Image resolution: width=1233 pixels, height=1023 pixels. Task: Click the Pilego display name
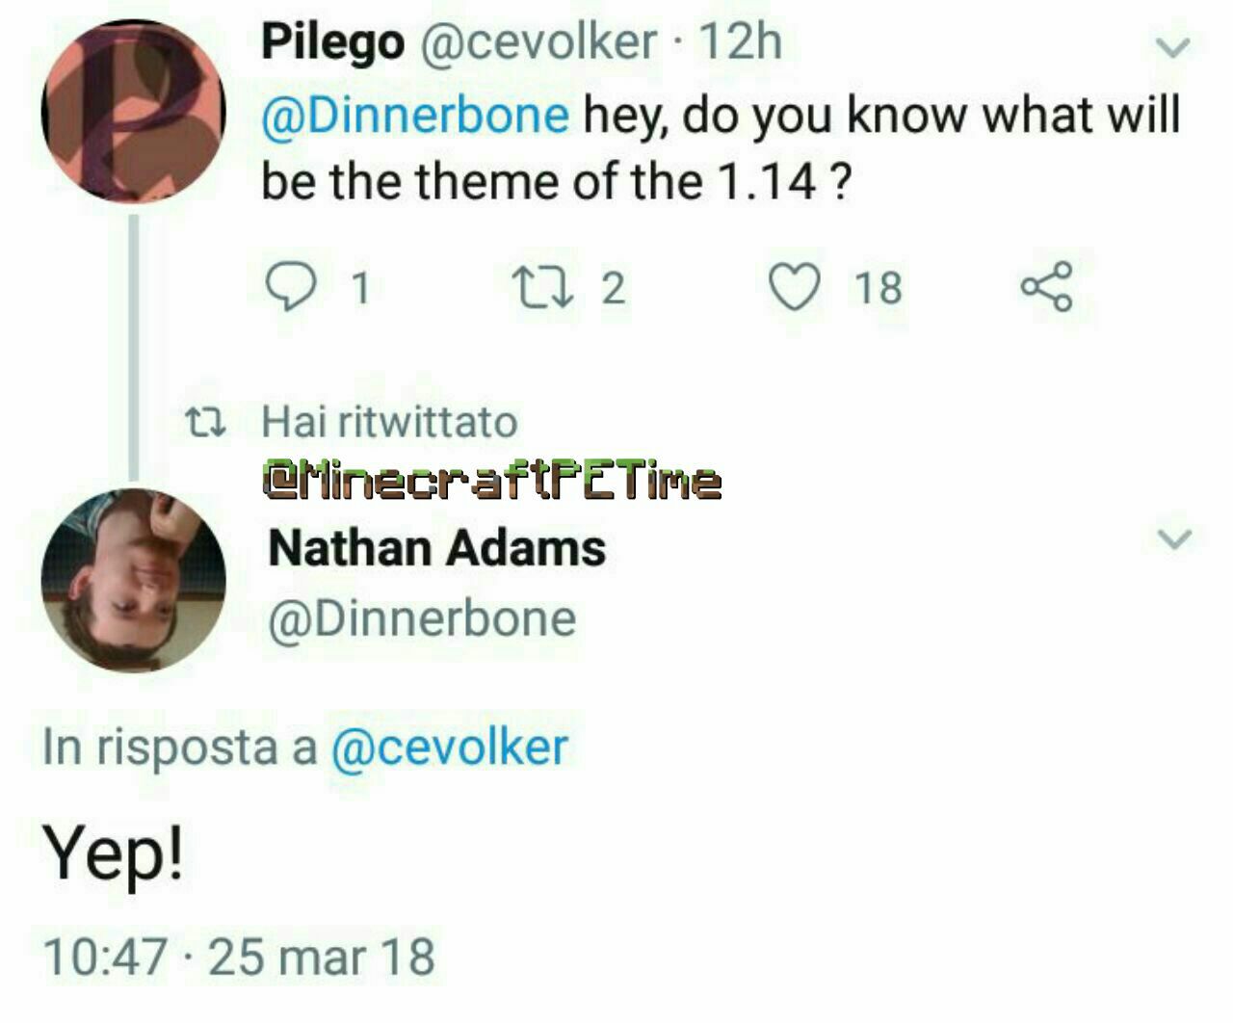pos(332,42)
